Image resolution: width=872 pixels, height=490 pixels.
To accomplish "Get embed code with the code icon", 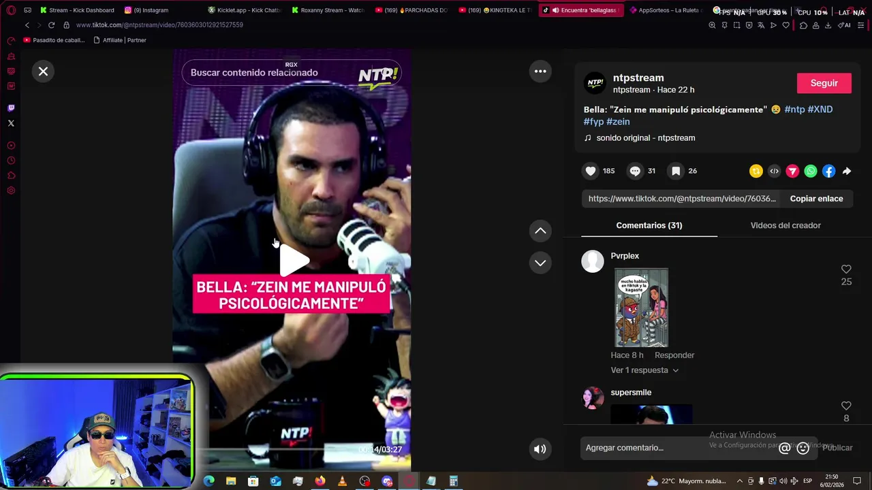I will click(774, 171).
